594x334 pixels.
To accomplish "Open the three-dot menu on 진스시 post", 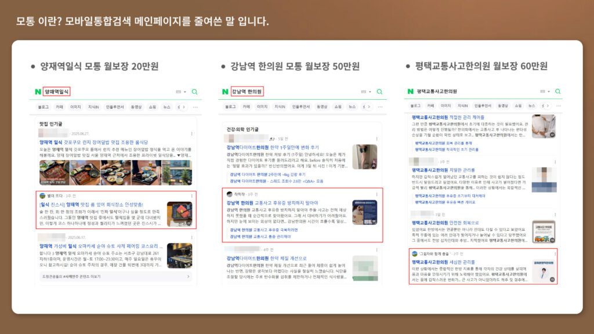I will click(x=191, y=196).
